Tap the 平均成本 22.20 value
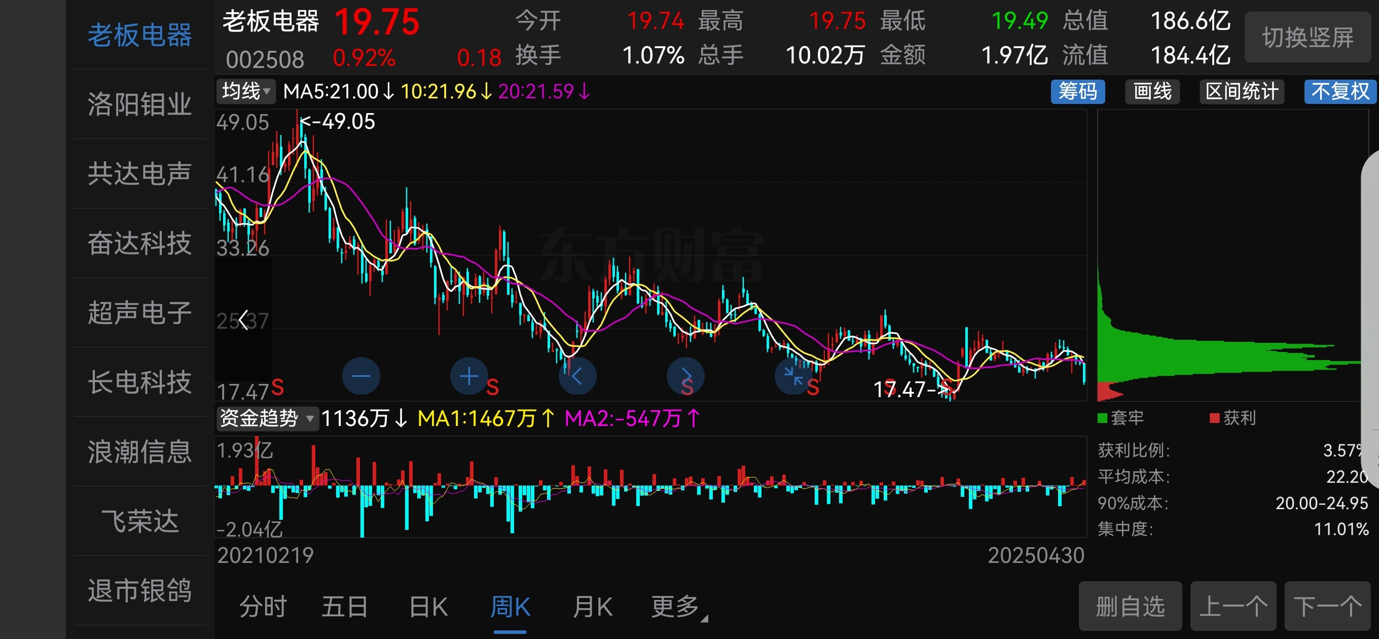Screen dimensions: 1379x639 point(1347,477)
